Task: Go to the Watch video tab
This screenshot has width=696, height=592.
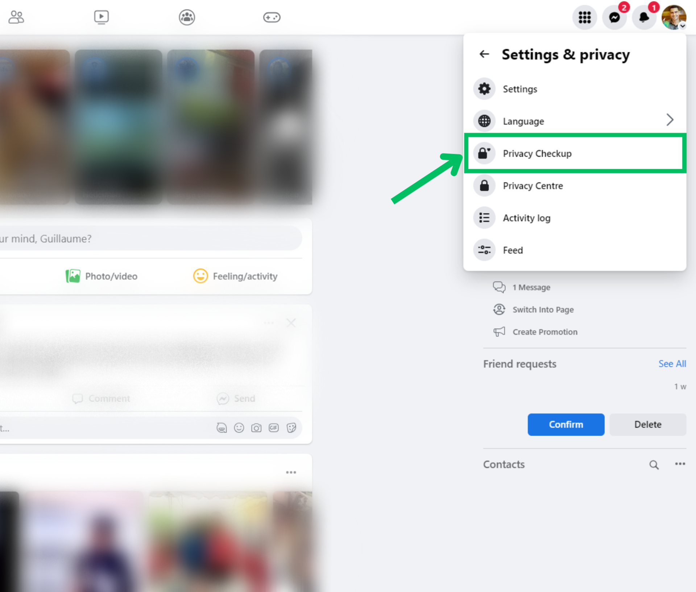Action: (101, 17)
